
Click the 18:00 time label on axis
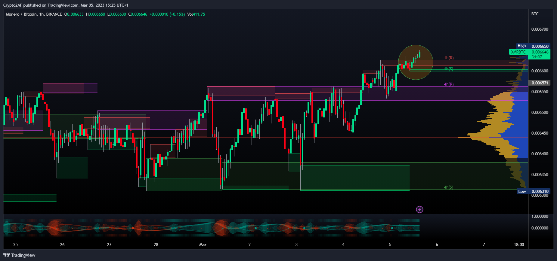point(519,244)
